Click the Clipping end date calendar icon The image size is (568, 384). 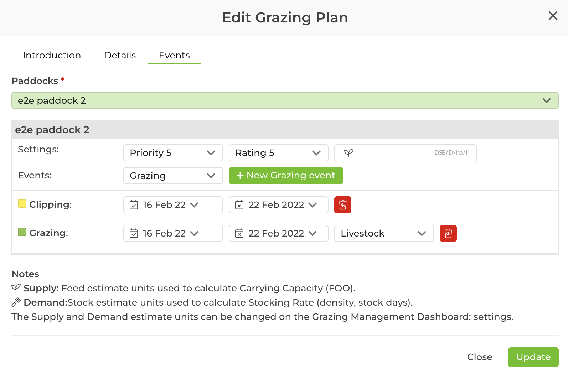tap(239, 205)
